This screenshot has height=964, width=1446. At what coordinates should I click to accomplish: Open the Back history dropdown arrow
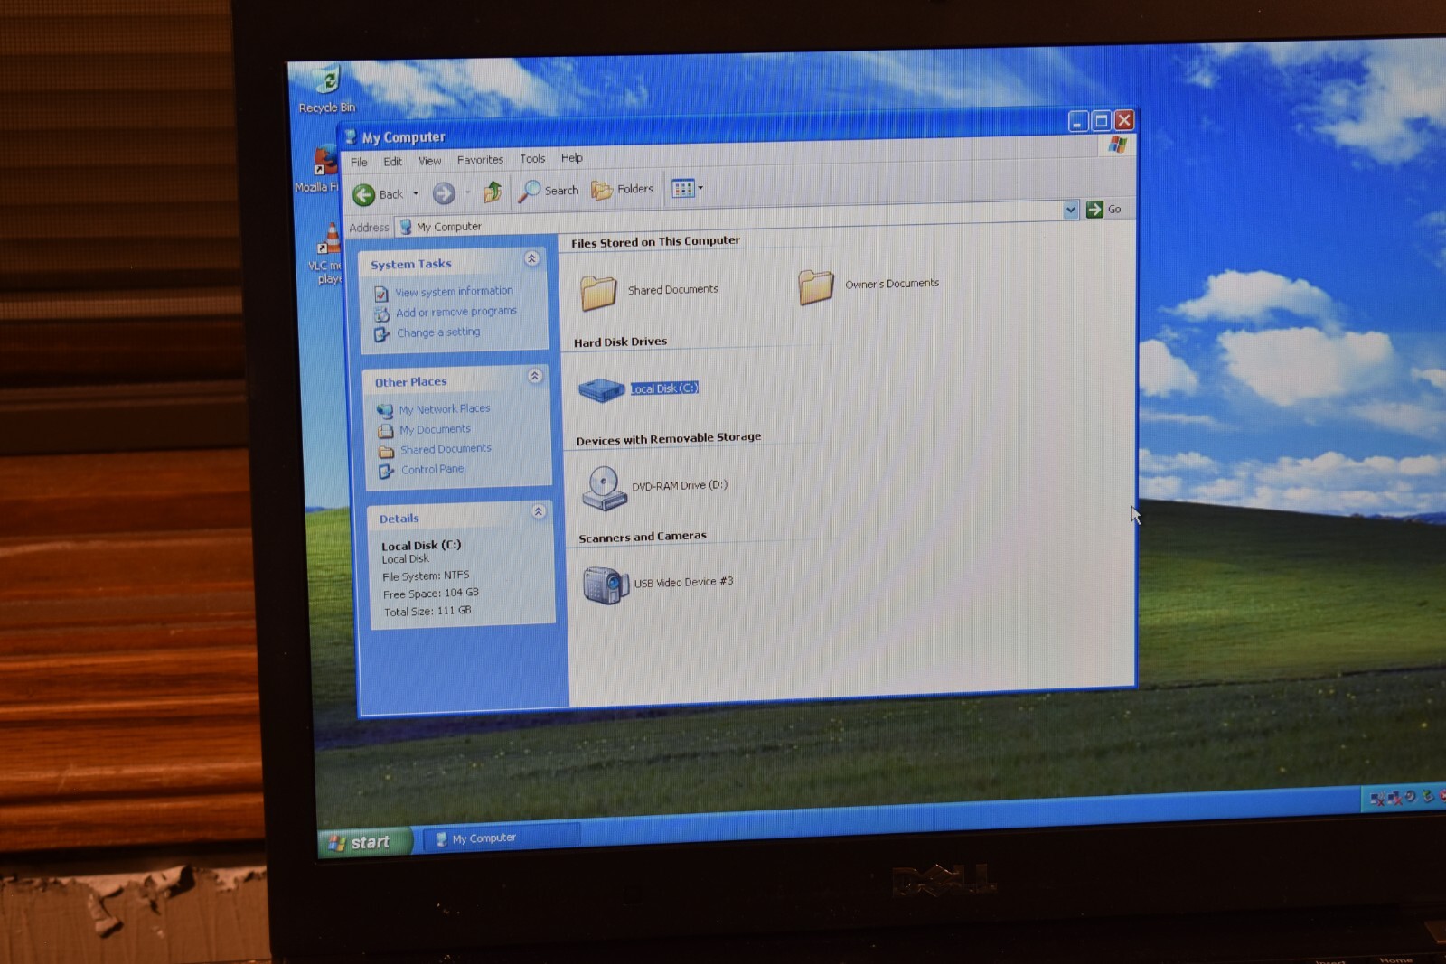[416, 193]
